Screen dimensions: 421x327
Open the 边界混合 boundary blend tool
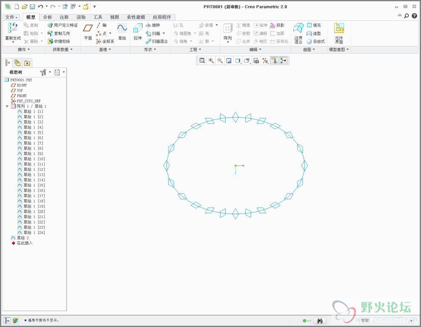click(298, 33)
